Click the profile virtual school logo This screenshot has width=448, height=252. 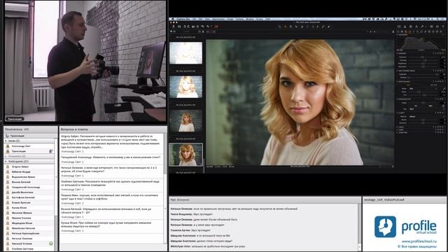[405, 227]
